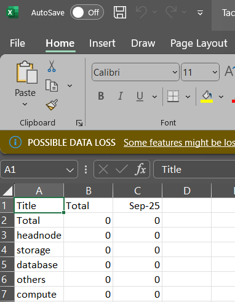Select row 7 header

coord(7,294)
